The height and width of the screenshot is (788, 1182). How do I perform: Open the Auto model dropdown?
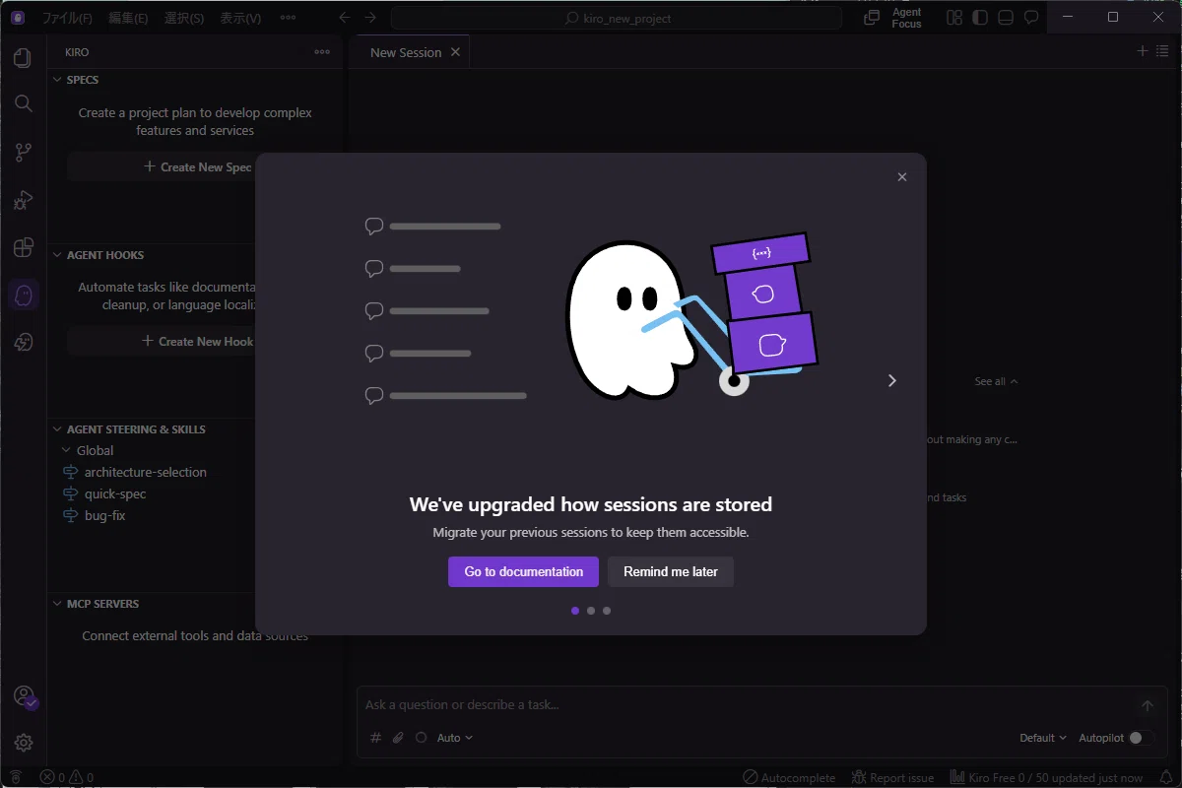[454, 738]
